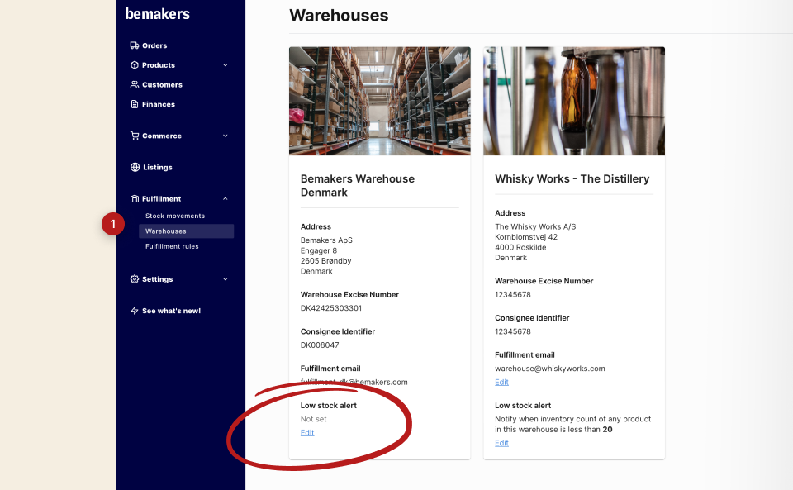The height and width of the screenshot is (490, 793).
Task: Click the lightning bolt icon
Action: tap(135, 311)
